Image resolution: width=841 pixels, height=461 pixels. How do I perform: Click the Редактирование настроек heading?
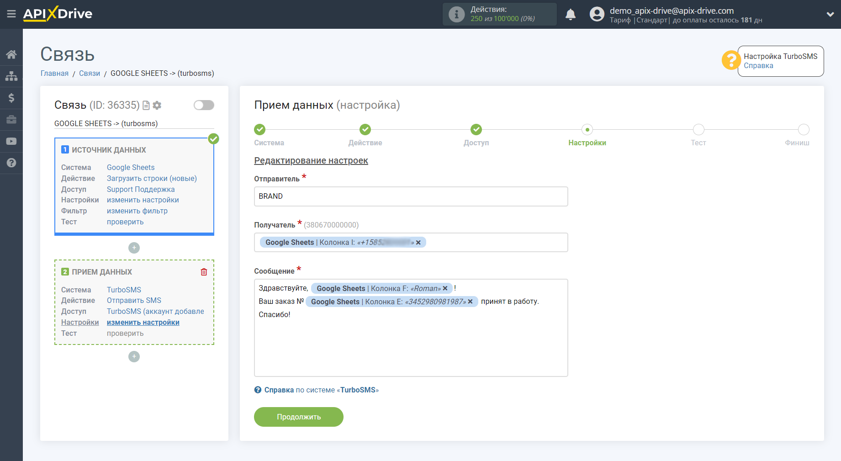coord(311,161)
